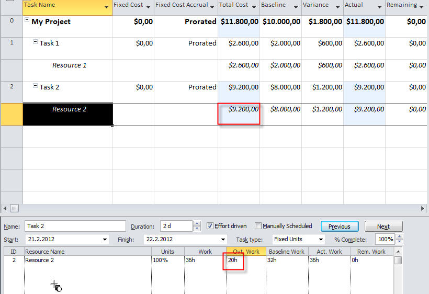
Task: Collapse the Task 1 outline toggle
Action: 36,42
